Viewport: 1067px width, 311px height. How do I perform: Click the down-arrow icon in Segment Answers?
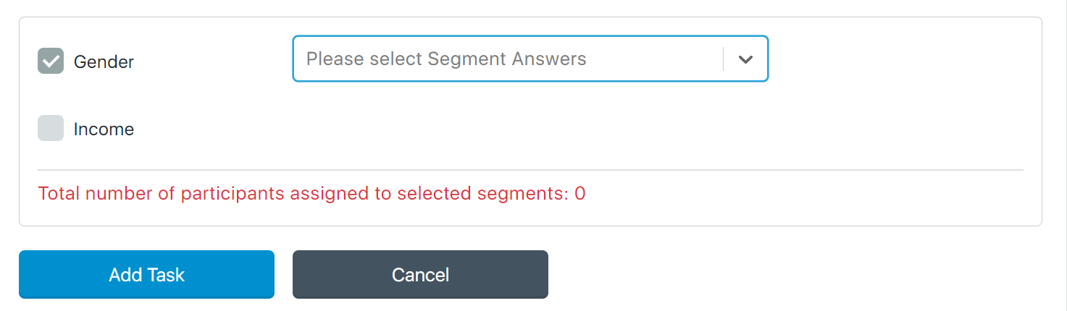coord(745,59)
